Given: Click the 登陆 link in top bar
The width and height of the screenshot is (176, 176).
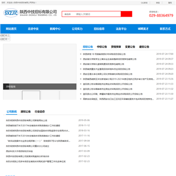Looking at the screenshot, I should click(170, 3).
